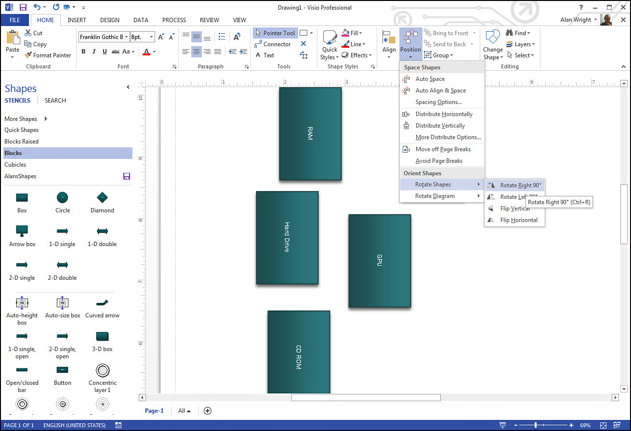Screen dimensions: 631x431
Task: Toggle align text left
Action: point(186,52)
